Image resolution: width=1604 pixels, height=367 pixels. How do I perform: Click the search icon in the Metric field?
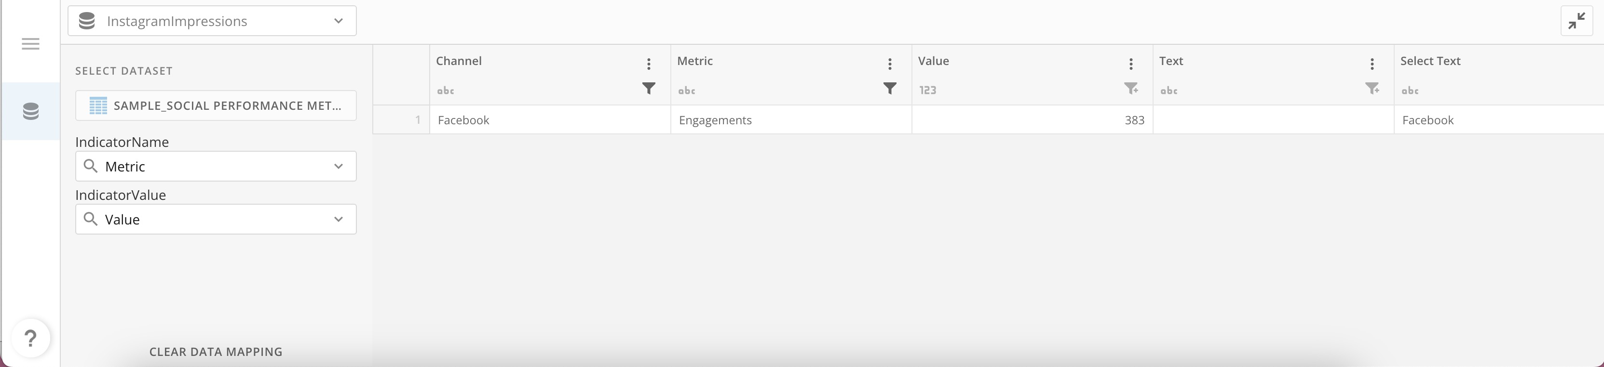click(x=91, y=166)
